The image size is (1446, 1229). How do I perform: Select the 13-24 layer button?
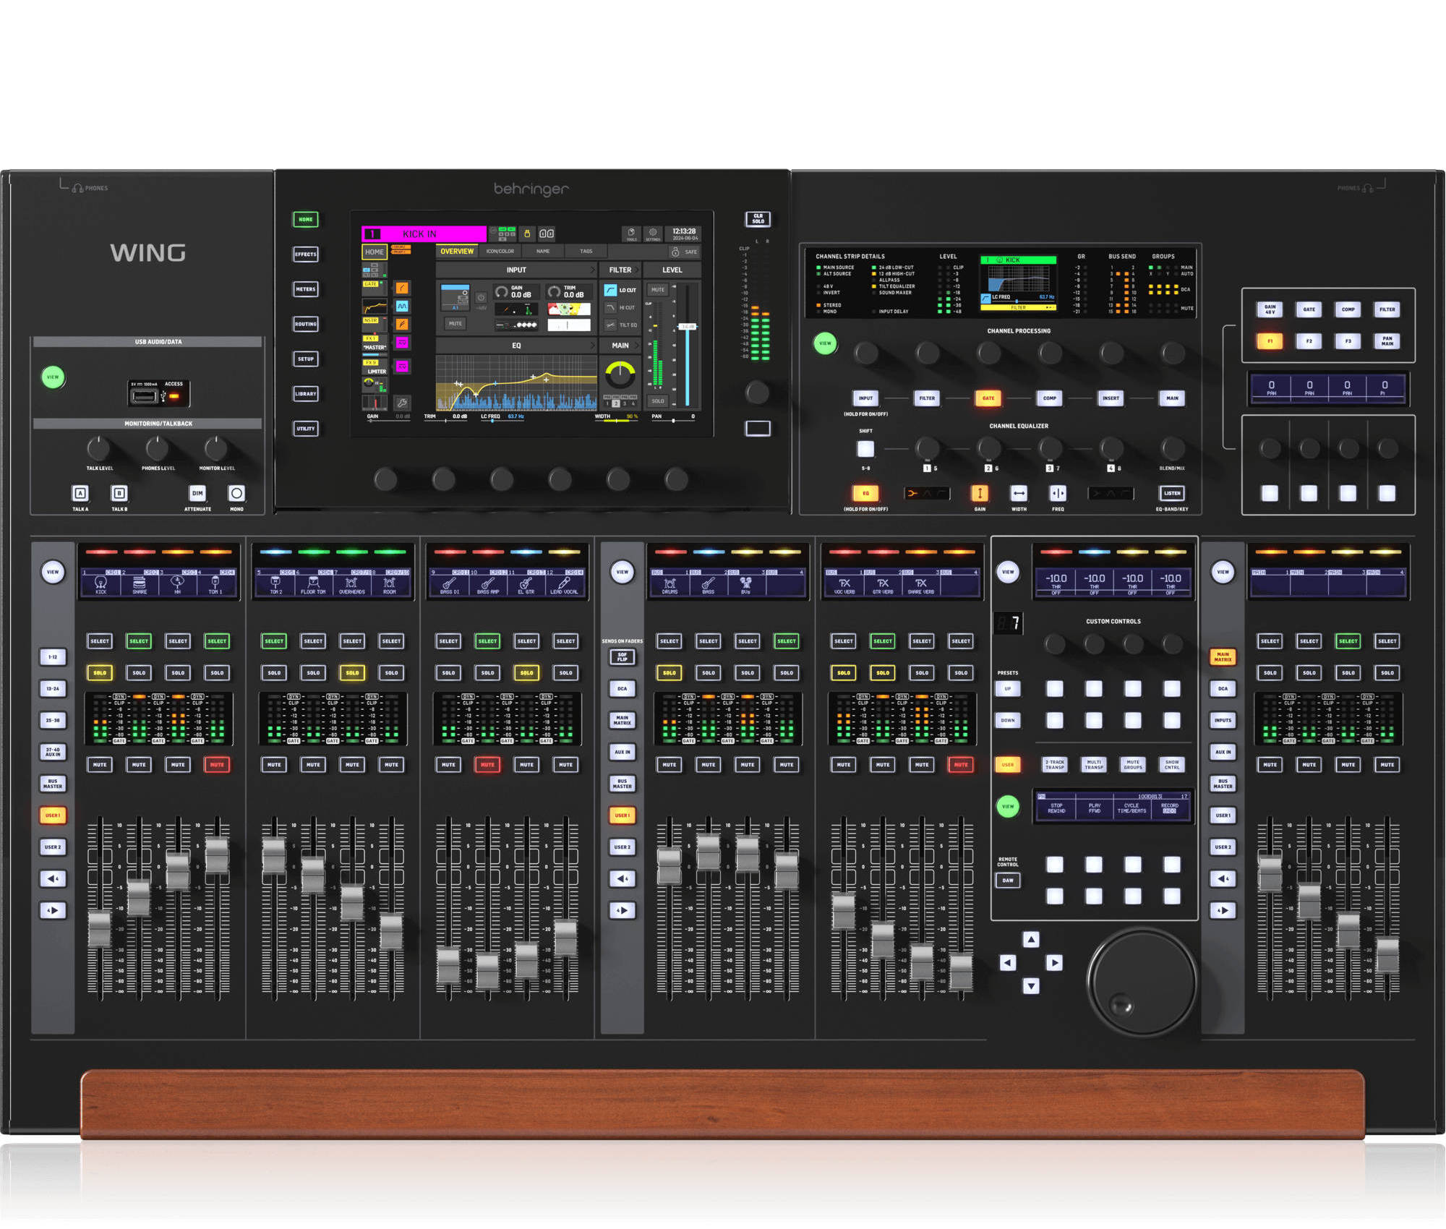53,688
